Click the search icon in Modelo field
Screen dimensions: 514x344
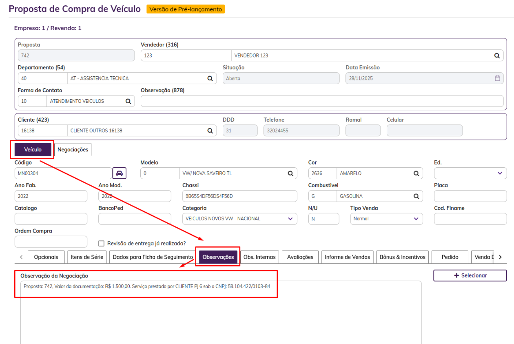(290, 173)
